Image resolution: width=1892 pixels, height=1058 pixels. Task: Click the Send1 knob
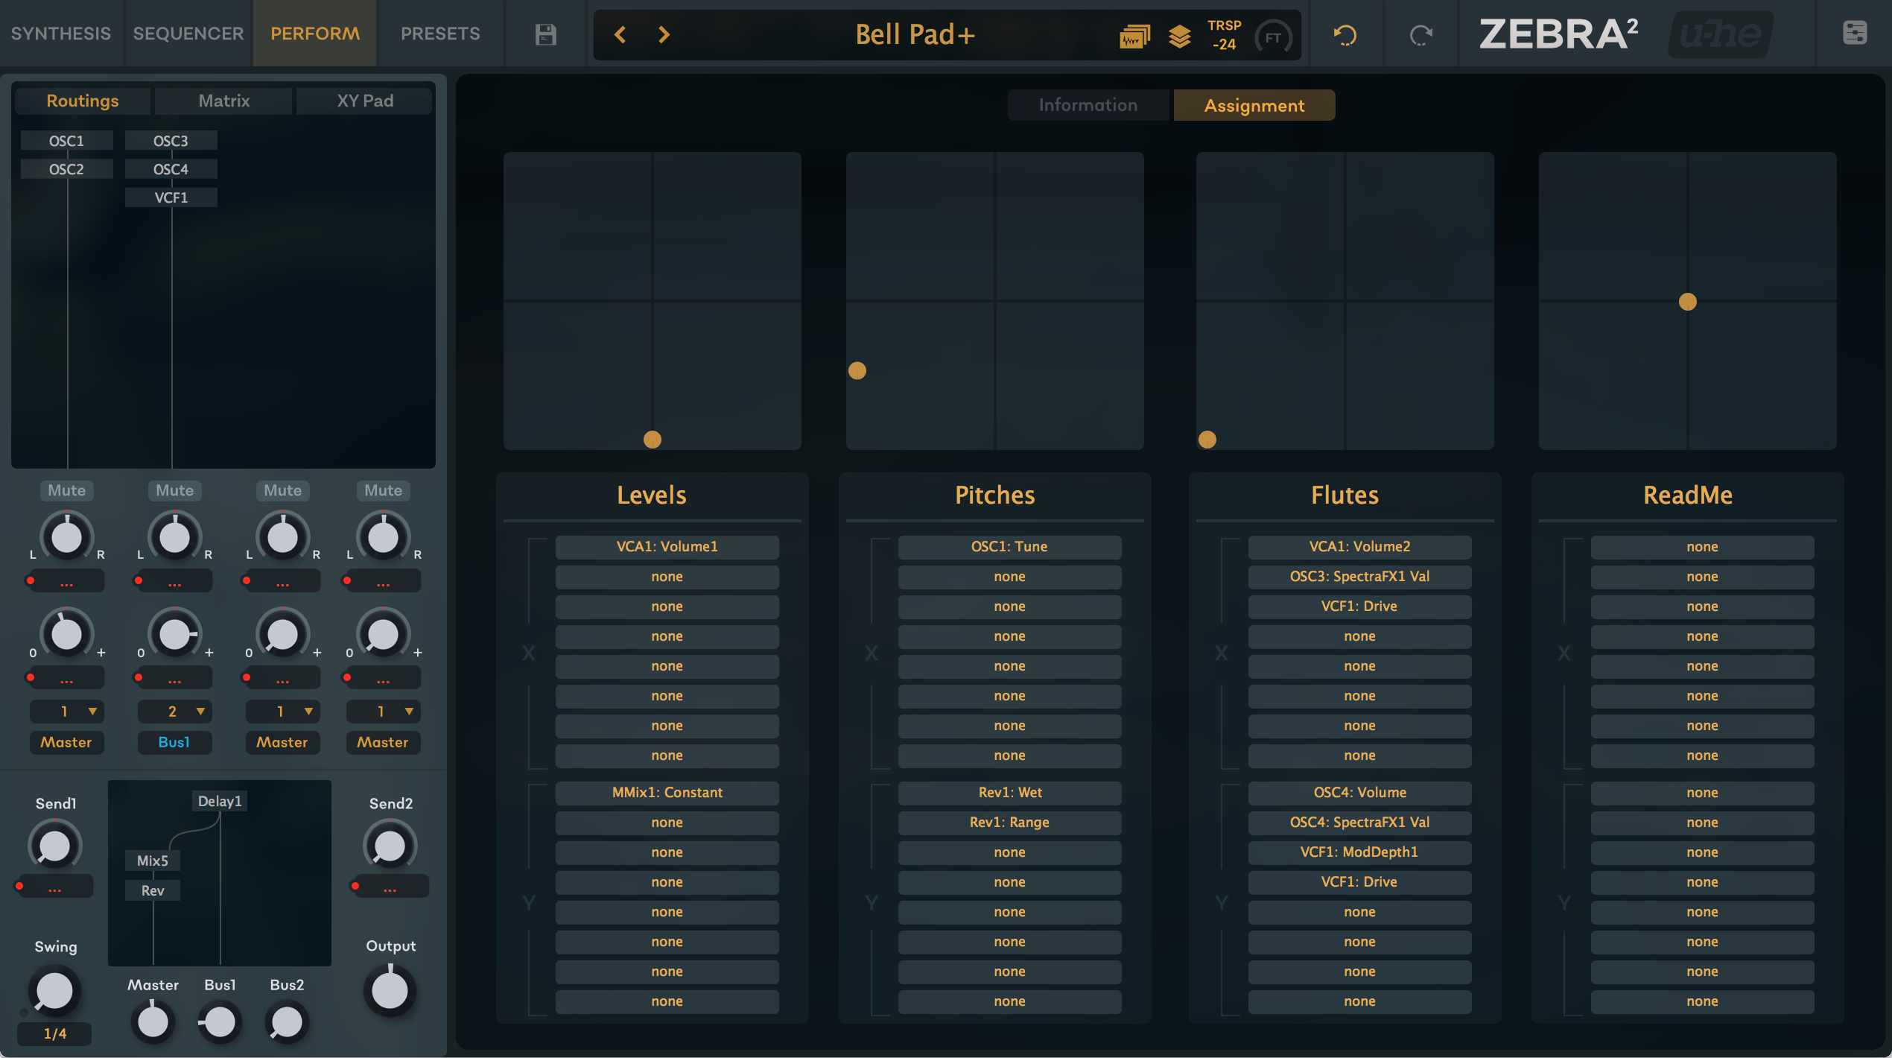[x=55, y=846]
